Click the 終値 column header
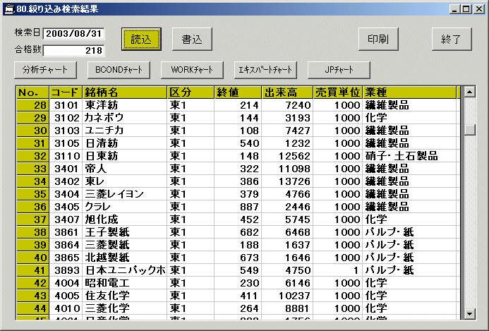Screen dimensions: 489x331 (238, 92)
